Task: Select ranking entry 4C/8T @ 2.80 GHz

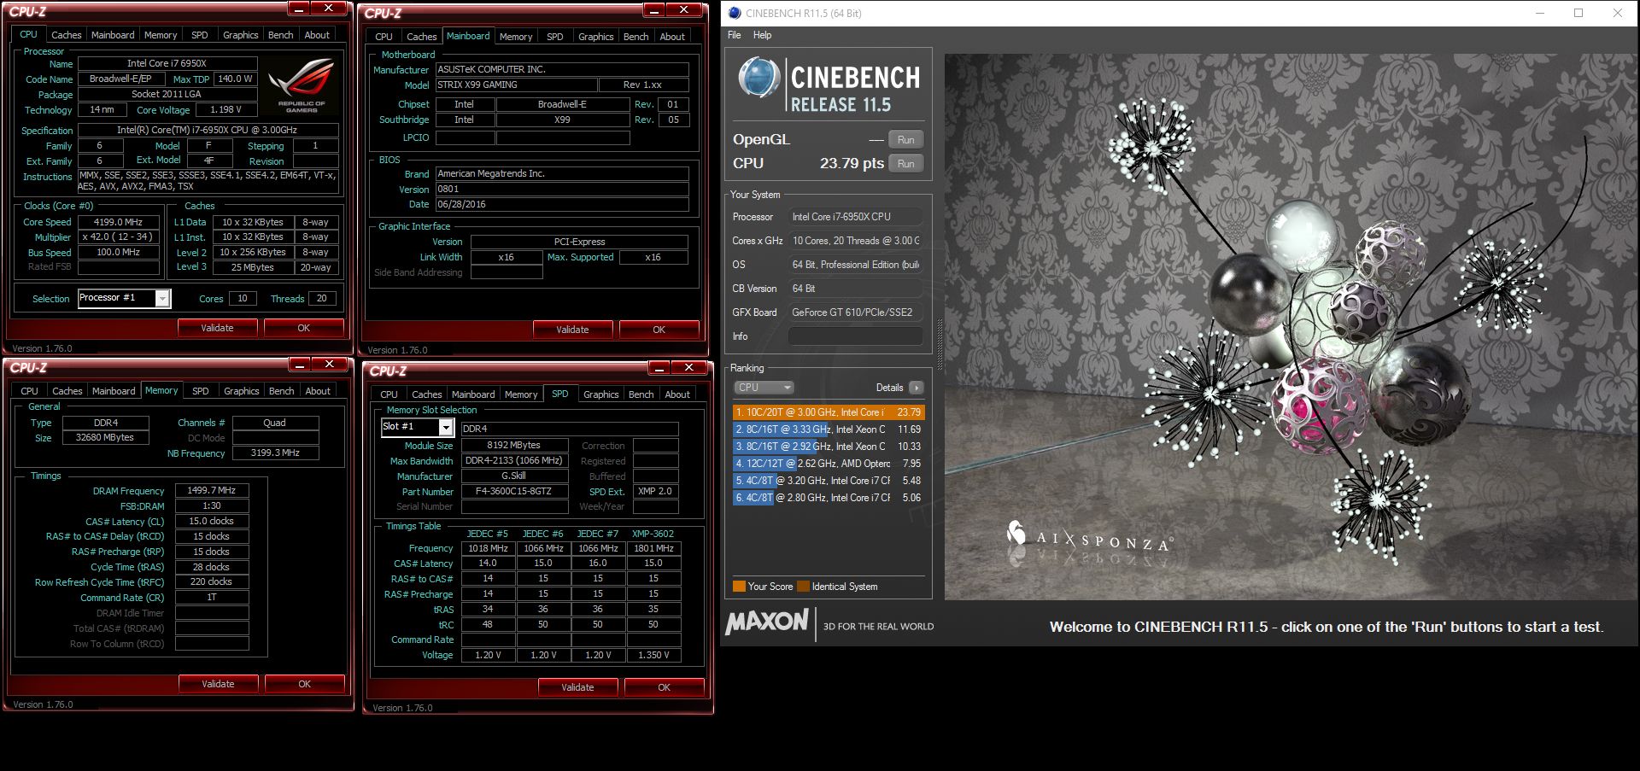Action: (828, 498)
